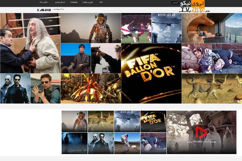This screenshot has width=242, height=161.
Task: Open the ارسال ویدیو (Send video) menu item
Action: pyautogui.click(x=60, y=2)
